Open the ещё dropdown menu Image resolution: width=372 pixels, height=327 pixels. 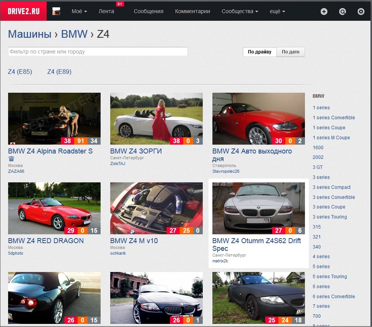coord(277,11)
